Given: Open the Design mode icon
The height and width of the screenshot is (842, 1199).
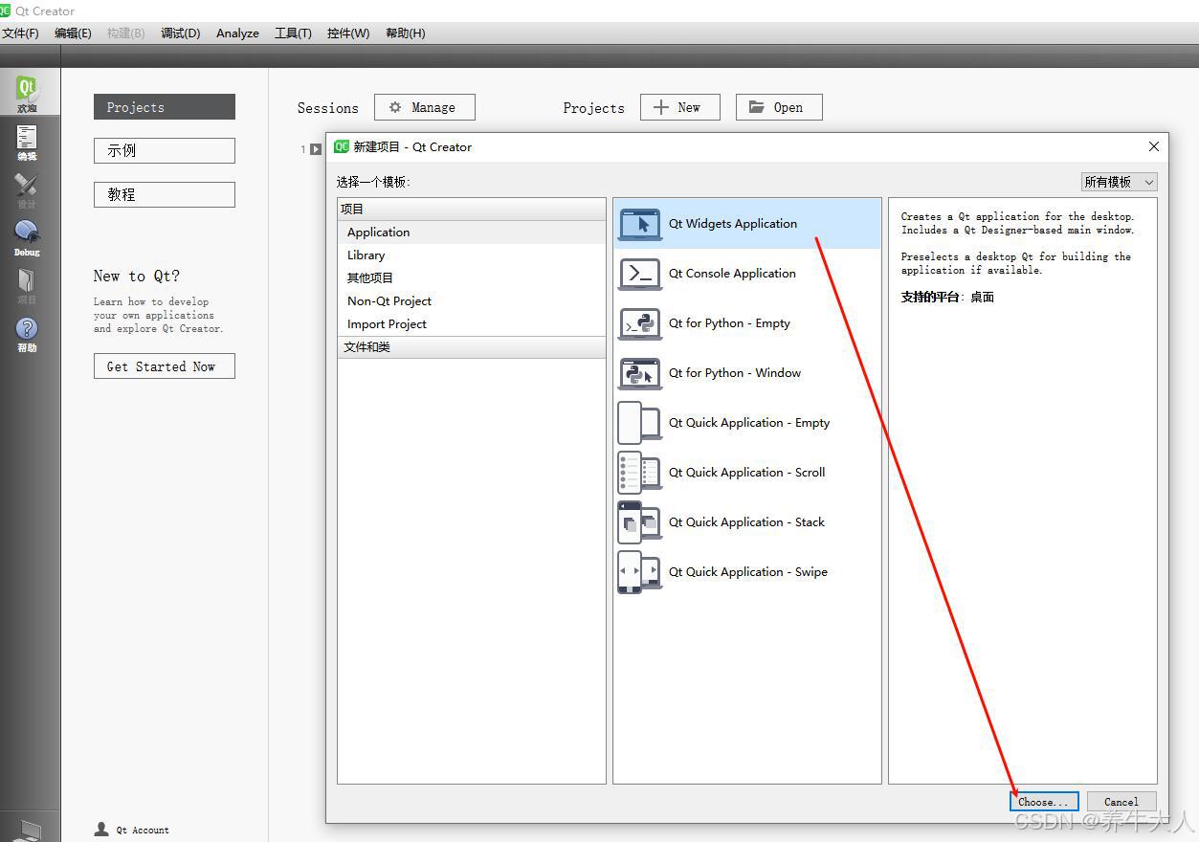Looking at the screenshot, I should click(x=27, y=190).
